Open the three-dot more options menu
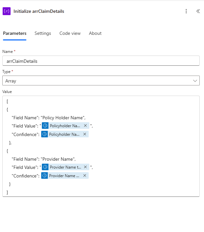Screen dimensions: 204x232 click(186, 11)
